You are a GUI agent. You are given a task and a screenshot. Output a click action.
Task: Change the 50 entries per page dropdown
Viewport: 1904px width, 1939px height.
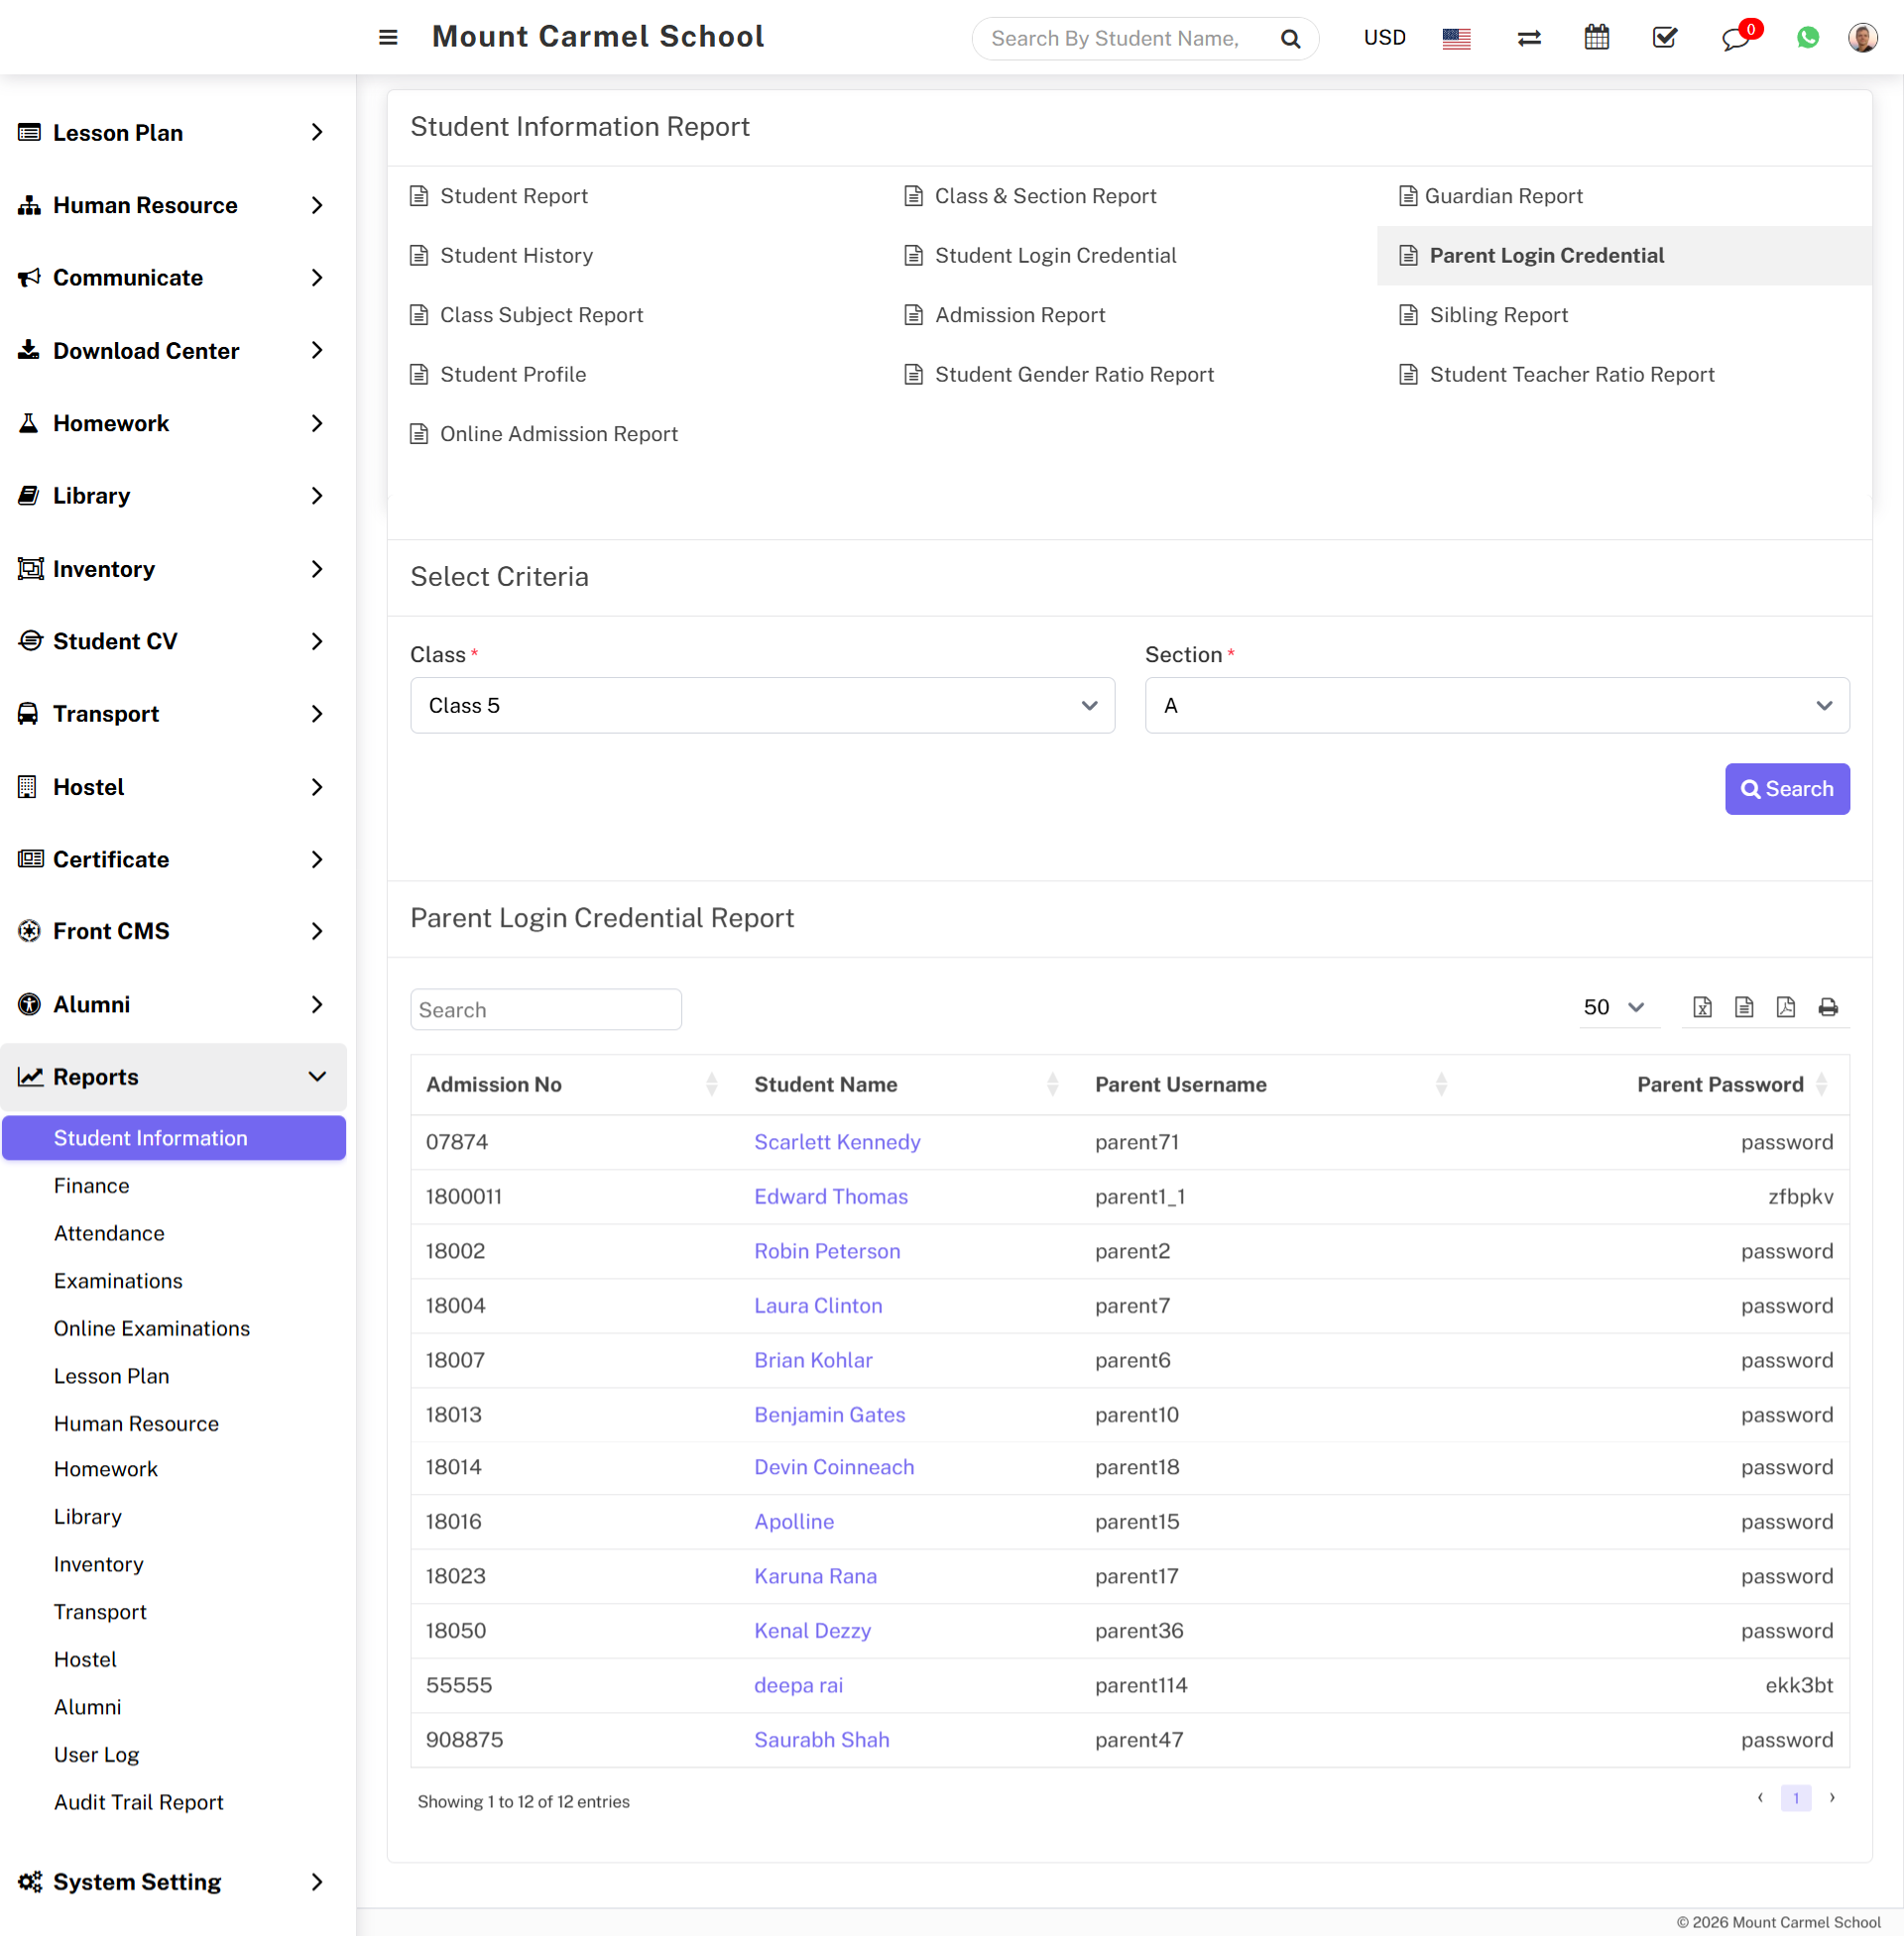click(x=1613, y=1007)
